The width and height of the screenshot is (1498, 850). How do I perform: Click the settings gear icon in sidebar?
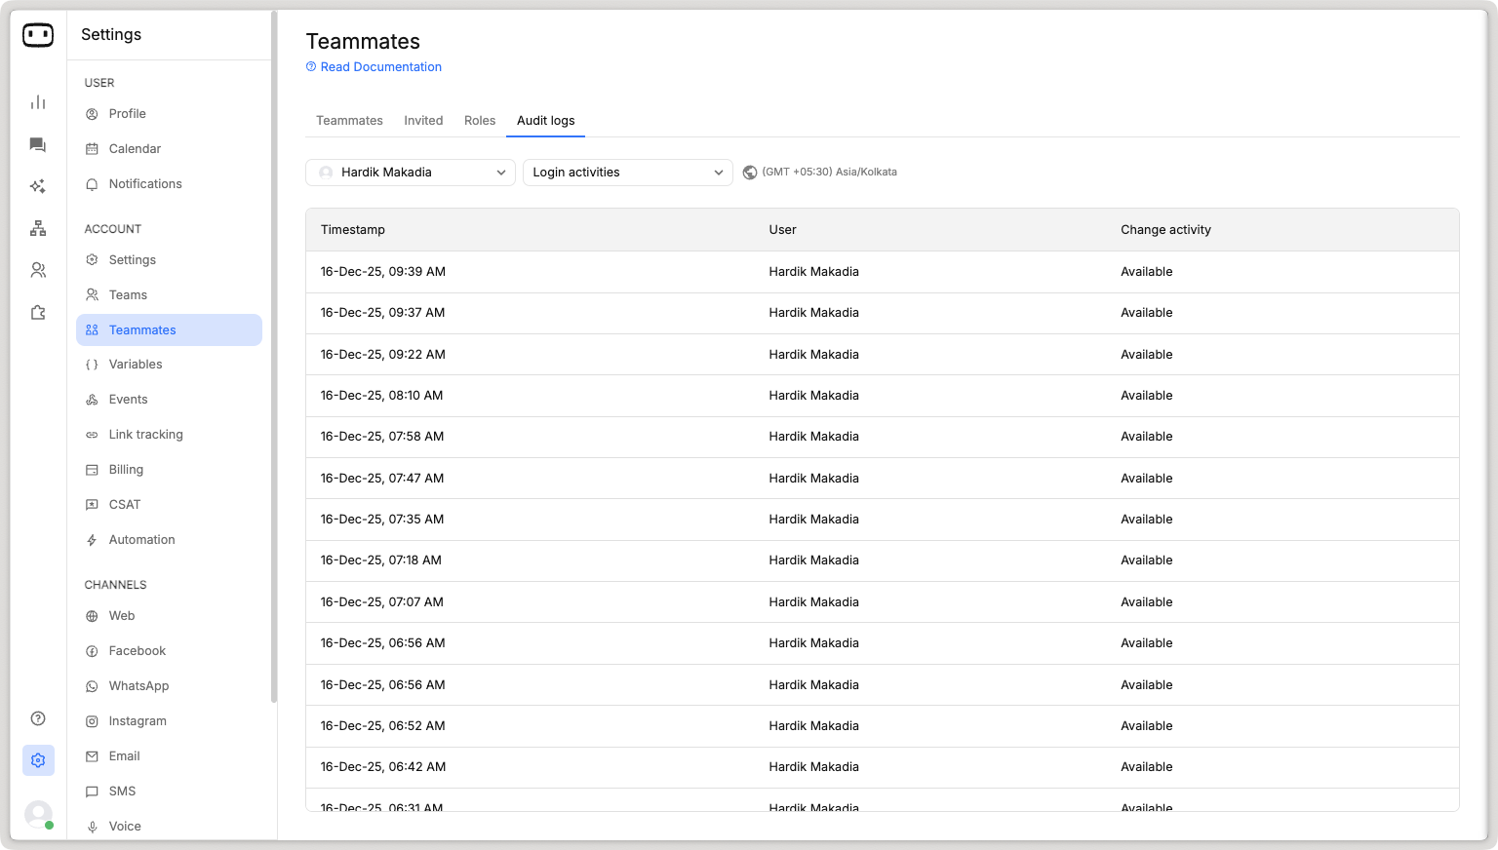point(38,760)
